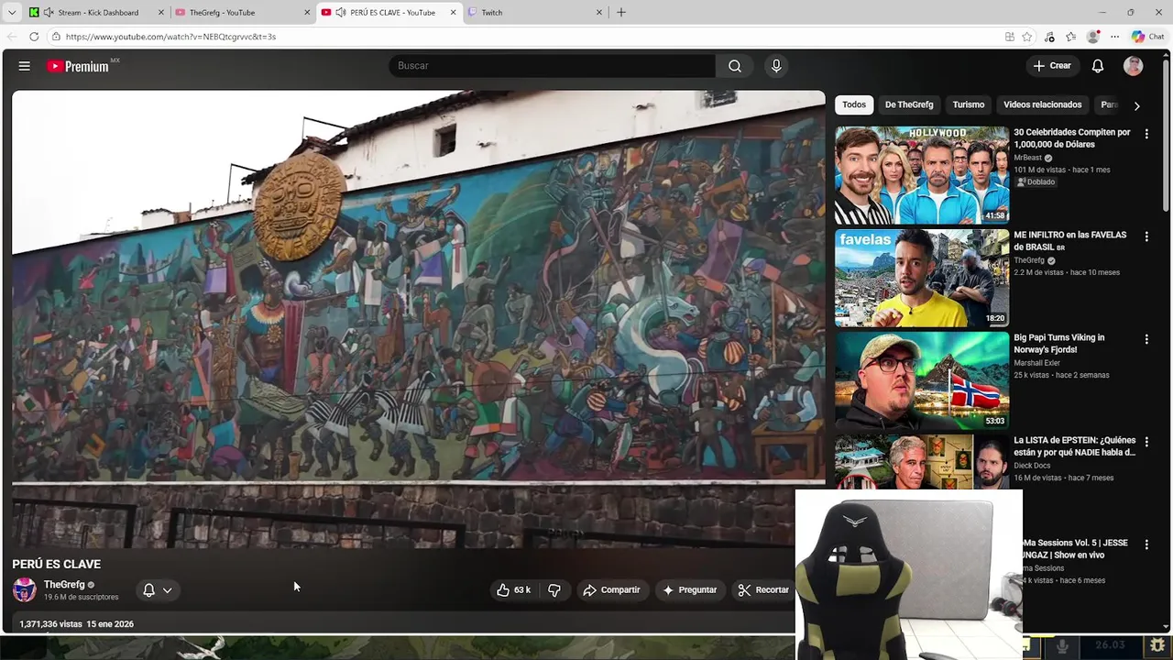The height and width of the screenshot is (660, 1173).
Task: Open browser settings three-dot menu
Action: (1114, 37)
